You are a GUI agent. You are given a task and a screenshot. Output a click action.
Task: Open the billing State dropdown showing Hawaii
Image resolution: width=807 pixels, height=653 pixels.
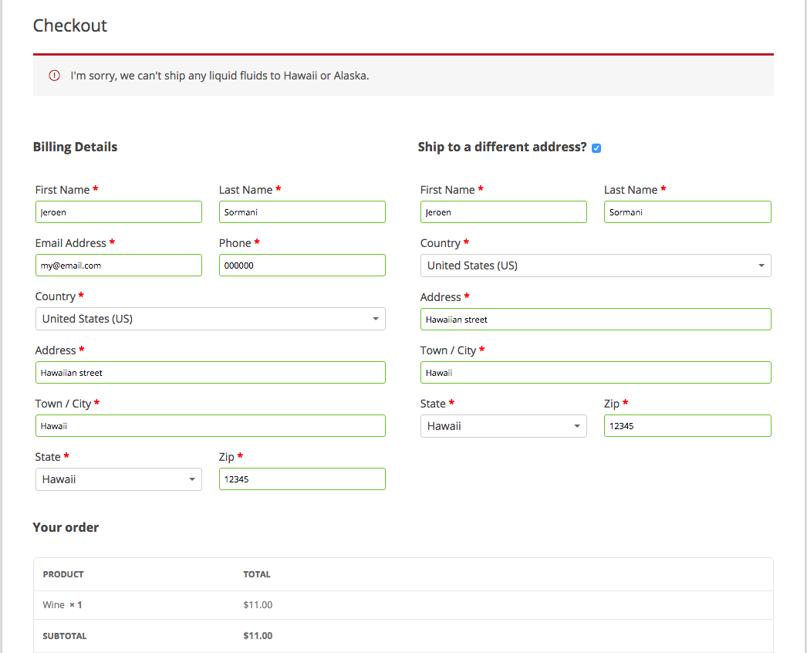tap(118, 479)
